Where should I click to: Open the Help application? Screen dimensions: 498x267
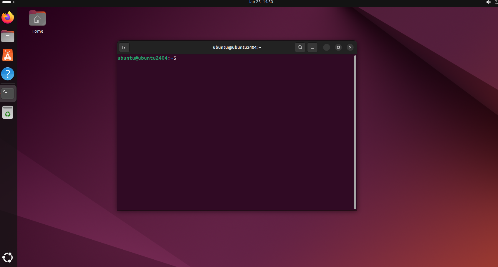(8, 74)
